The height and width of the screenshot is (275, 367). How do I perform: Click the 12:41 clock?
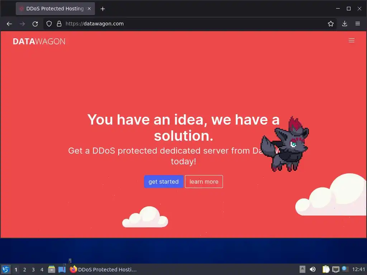358,269
